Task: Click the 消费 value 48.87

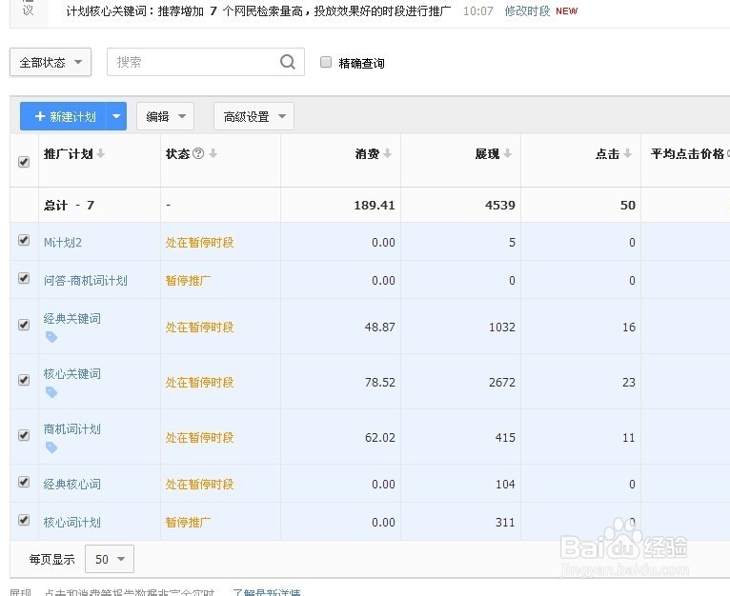Action: tap(380, 328)
